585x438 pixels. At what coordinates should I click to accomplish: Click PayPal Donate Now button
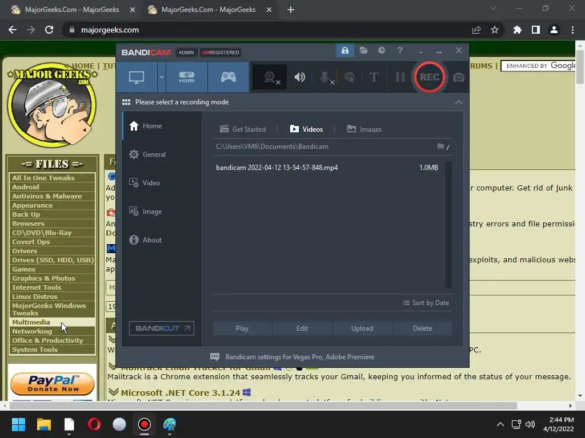(52, 384)
